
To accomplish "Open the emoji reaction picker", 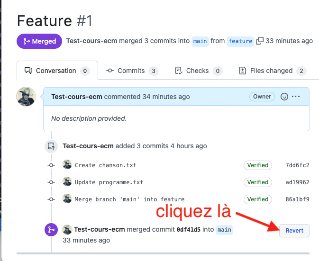I will 284,97.
